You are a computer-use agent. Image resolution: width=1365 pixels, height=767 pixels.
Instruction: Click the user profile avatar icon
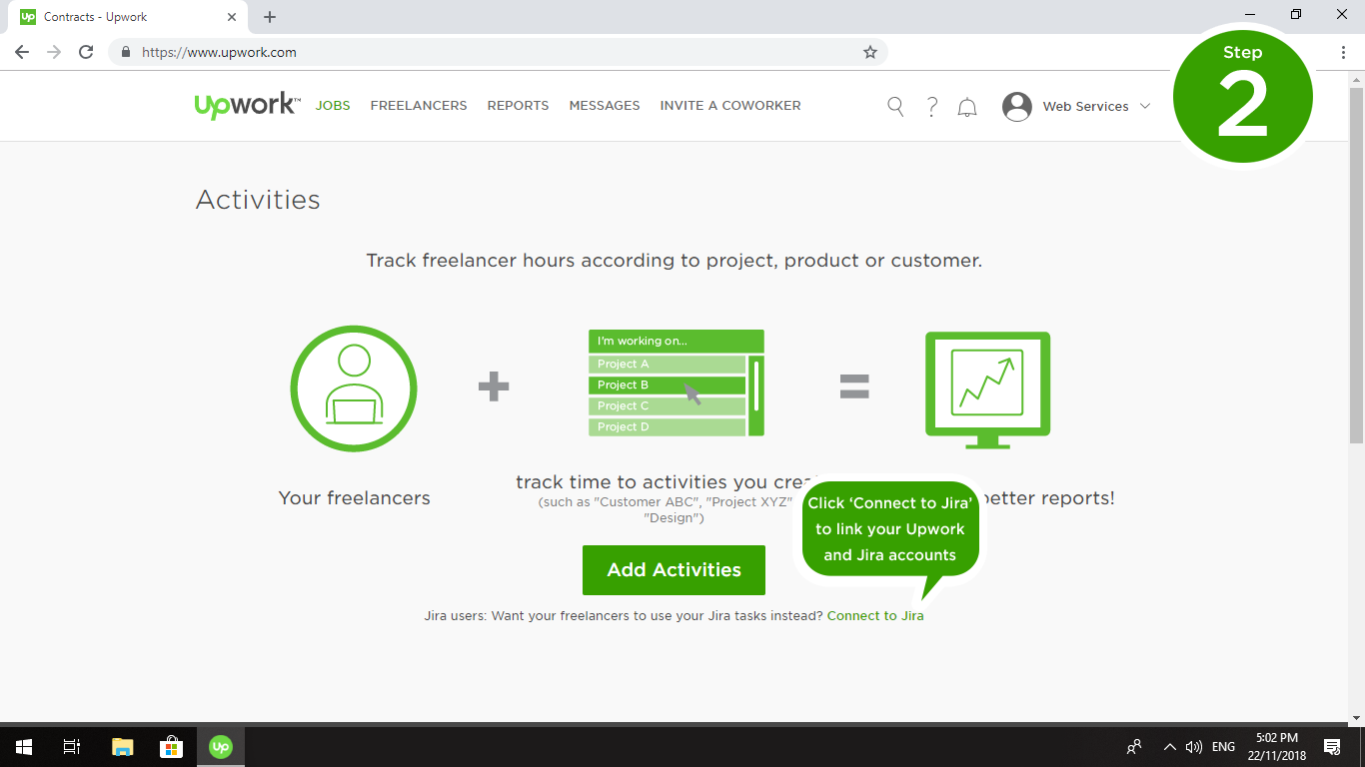click(1017, 107)
